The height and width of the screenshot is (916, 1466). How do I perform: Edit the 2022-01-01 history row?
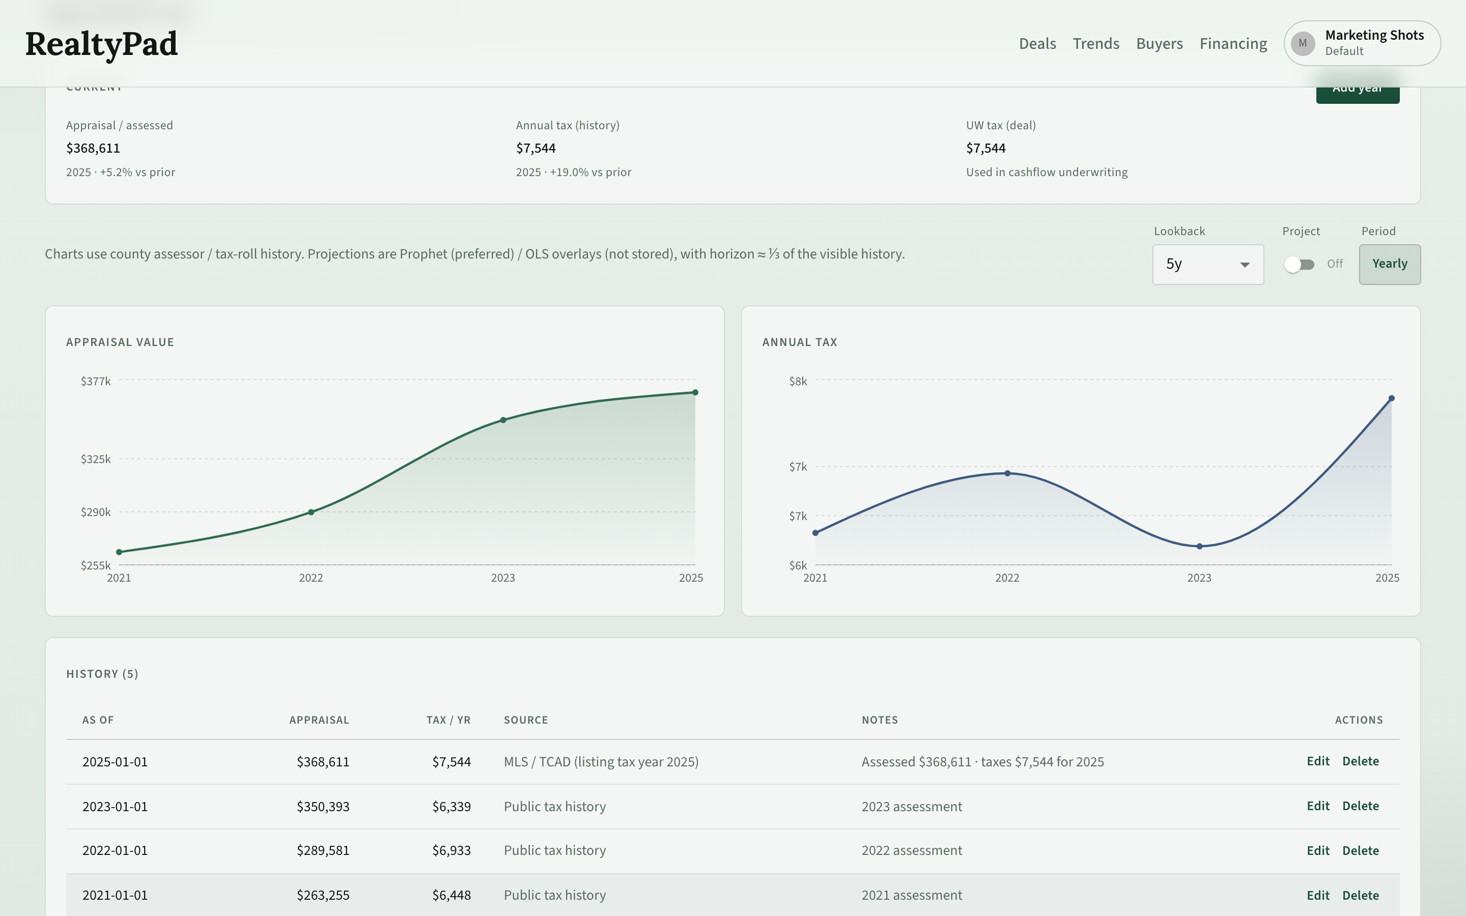[x=1317, y=850]
